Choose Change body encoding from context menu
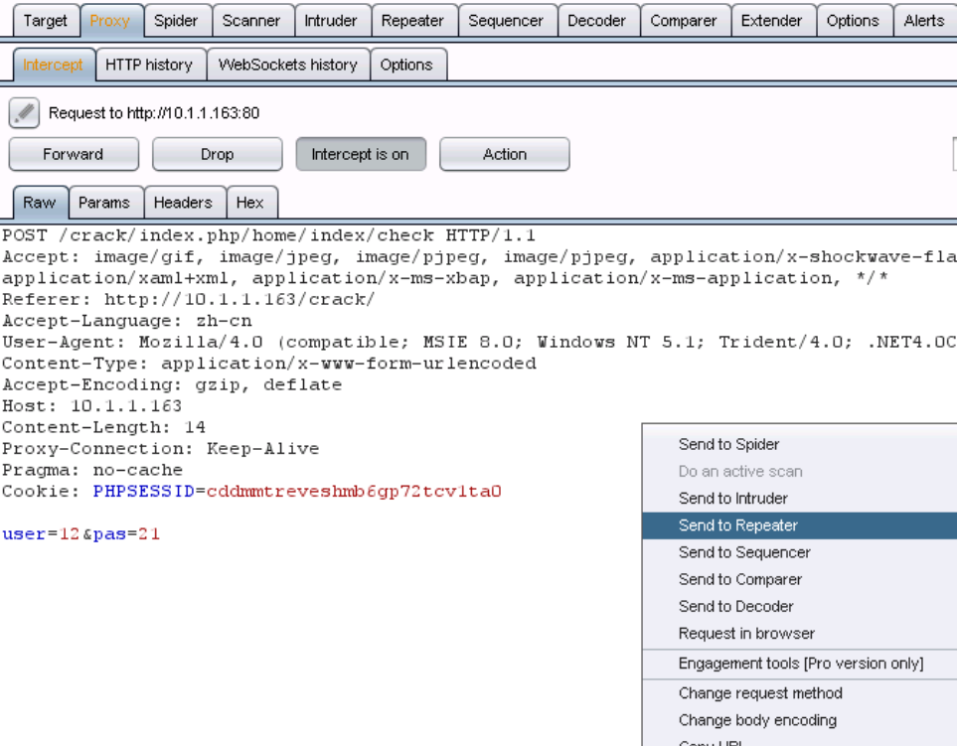Image resolution: width=957 pixels, height=746 pixels. point(800,720)
